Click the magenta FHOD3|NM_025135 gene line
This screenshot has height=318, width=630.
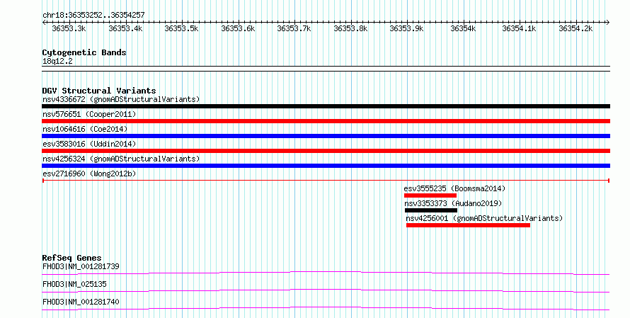pos(326,290)
